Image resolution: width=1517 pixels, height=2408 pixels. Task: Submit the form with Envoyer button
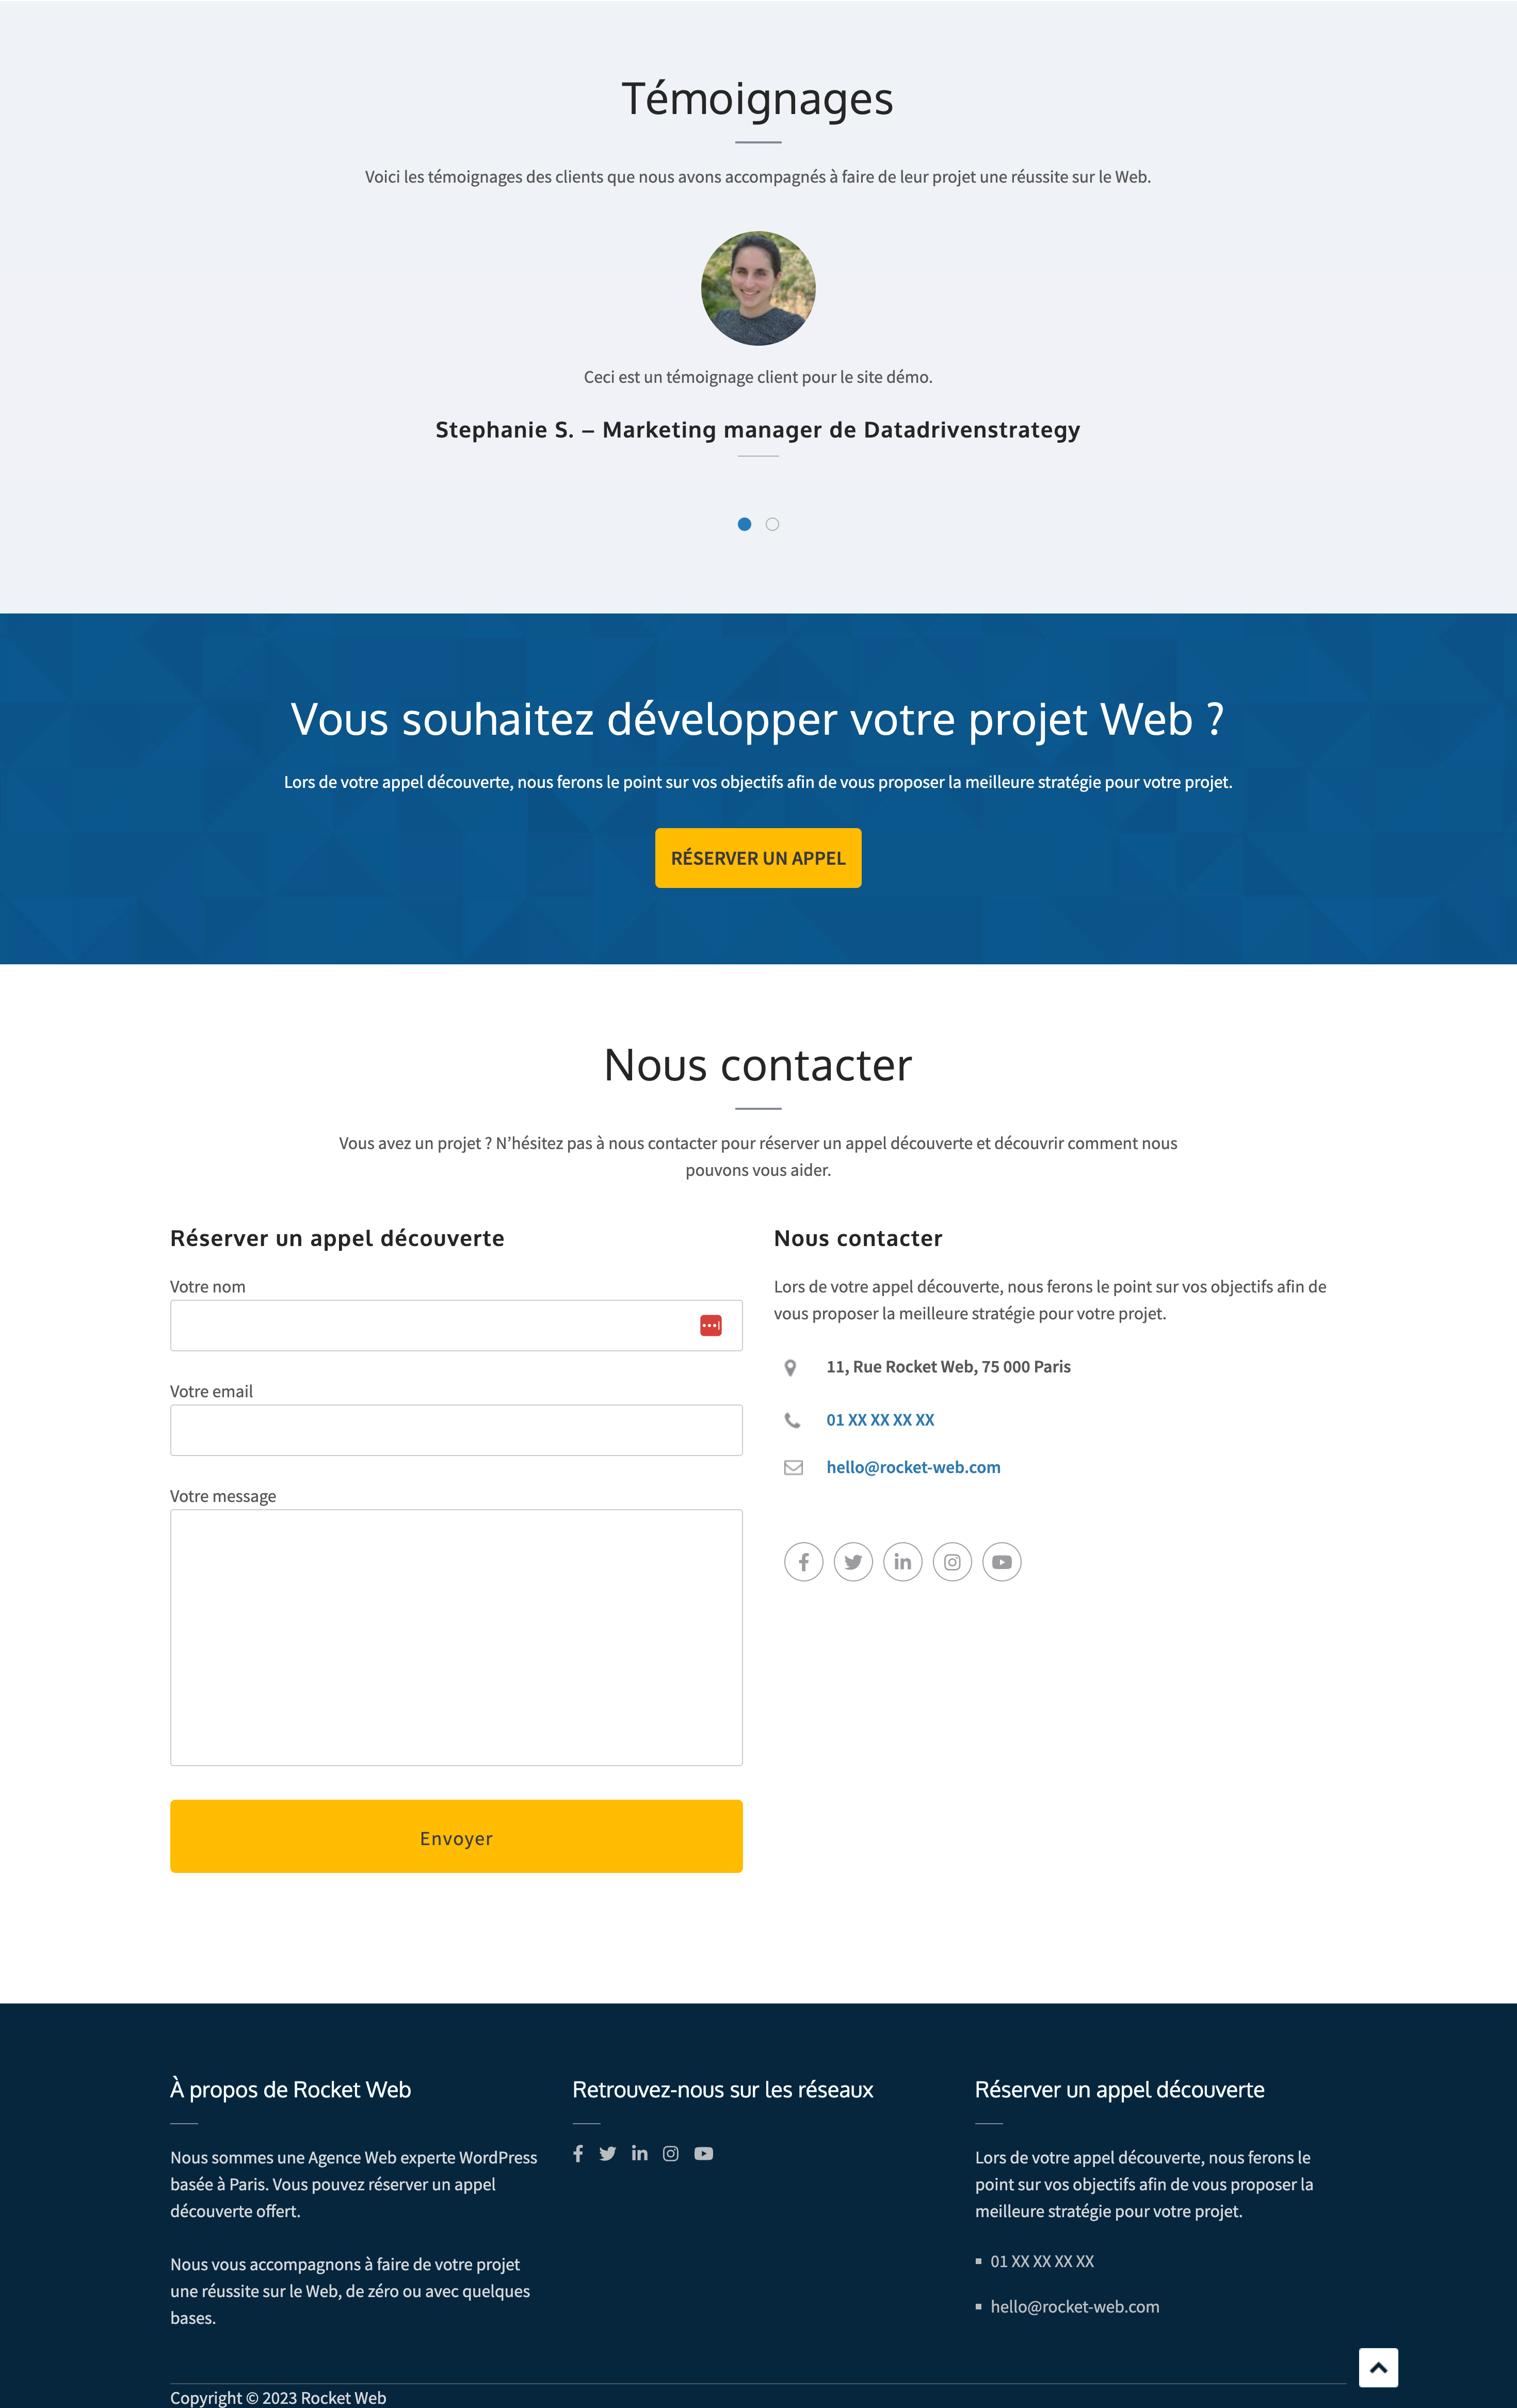click(x=456, y=1836)
